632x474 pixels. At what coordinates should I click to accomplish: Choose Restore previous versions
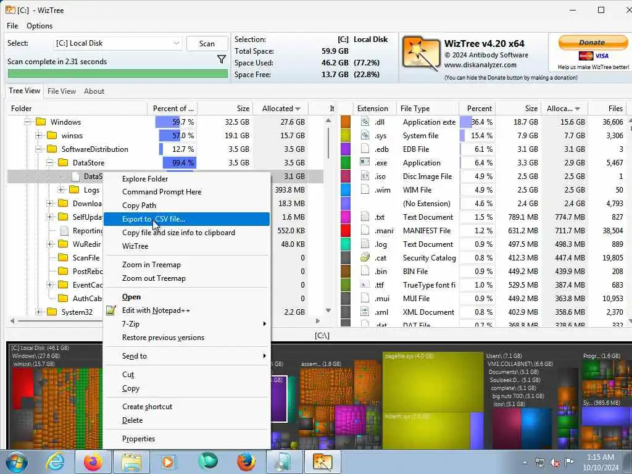click(x=186, y=338)
